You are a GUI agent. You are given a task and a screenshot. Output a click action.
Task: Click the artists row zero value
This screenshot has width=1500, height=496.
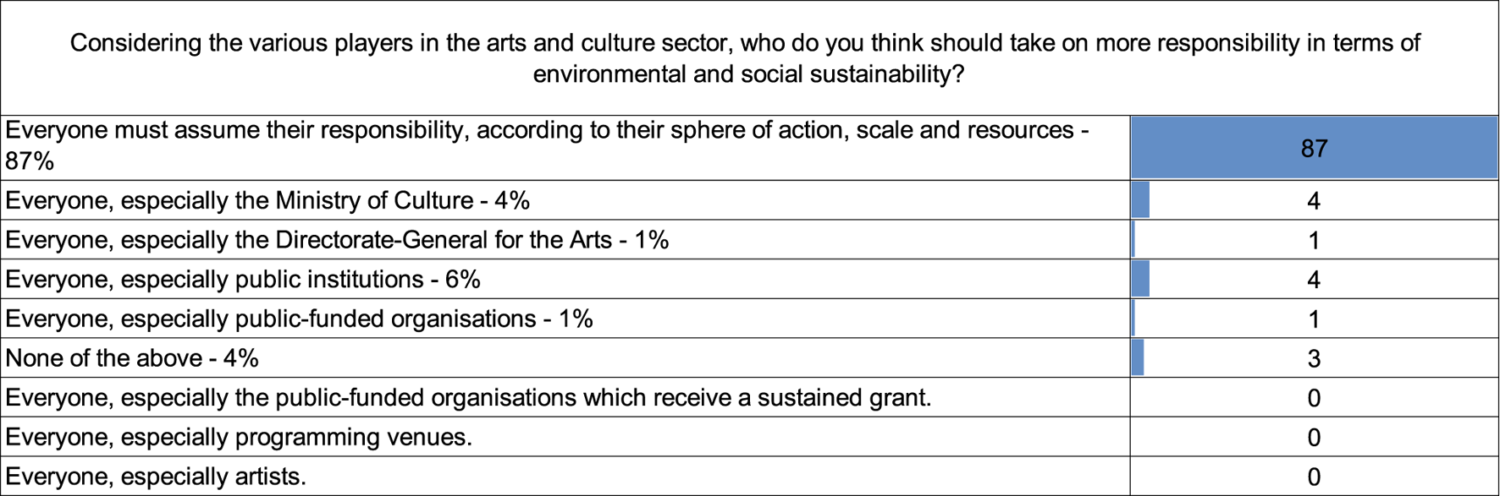point(1314,476)
